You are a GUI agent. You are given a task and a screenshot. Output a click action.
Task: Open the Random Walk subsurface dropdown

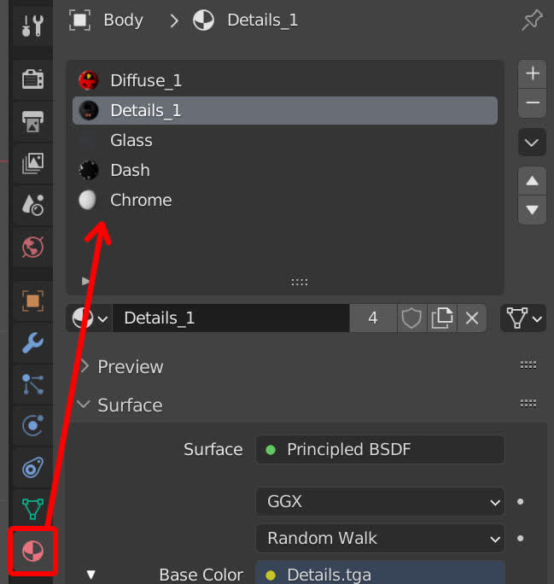380,538
